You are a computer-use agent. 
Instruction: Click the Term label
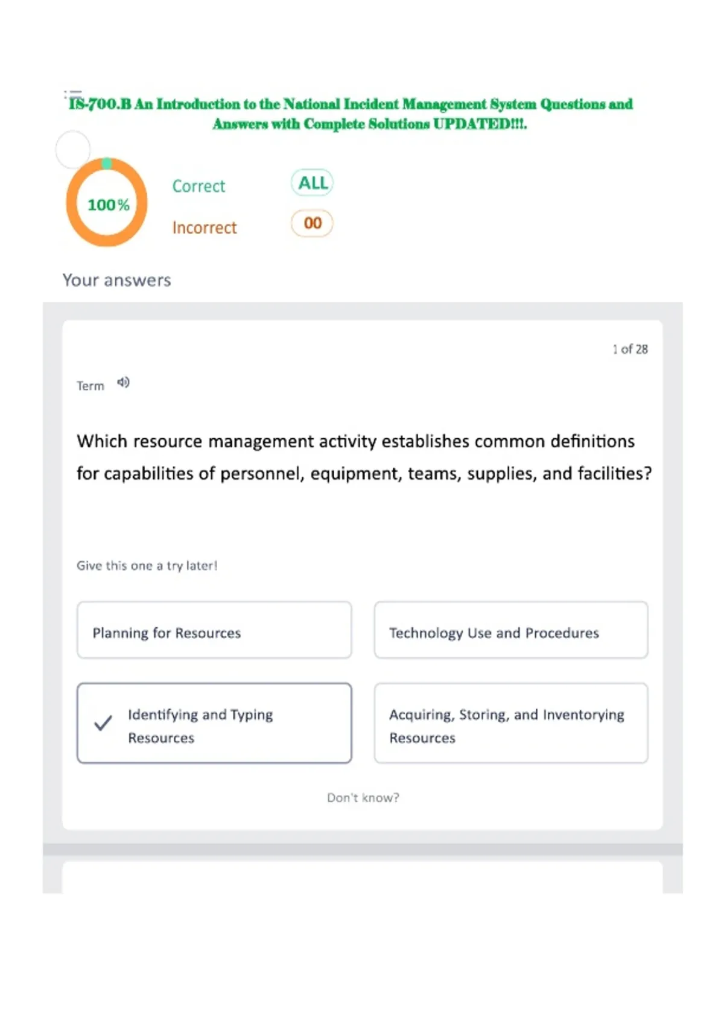pos(91,386)
